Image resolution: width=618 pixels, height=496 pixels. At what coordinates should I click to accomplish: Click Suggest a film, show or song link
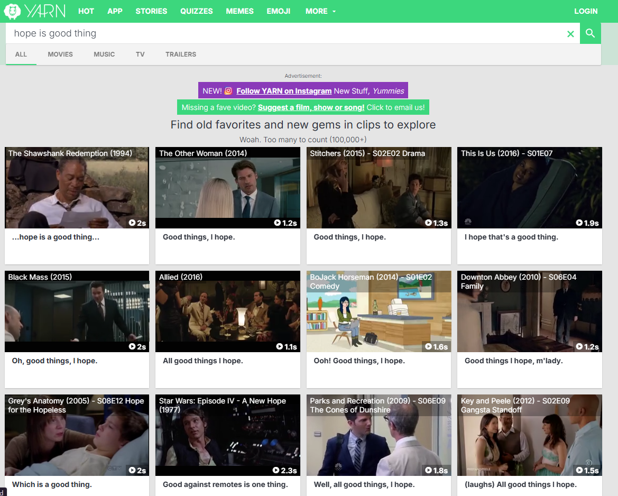click(311, 107)
